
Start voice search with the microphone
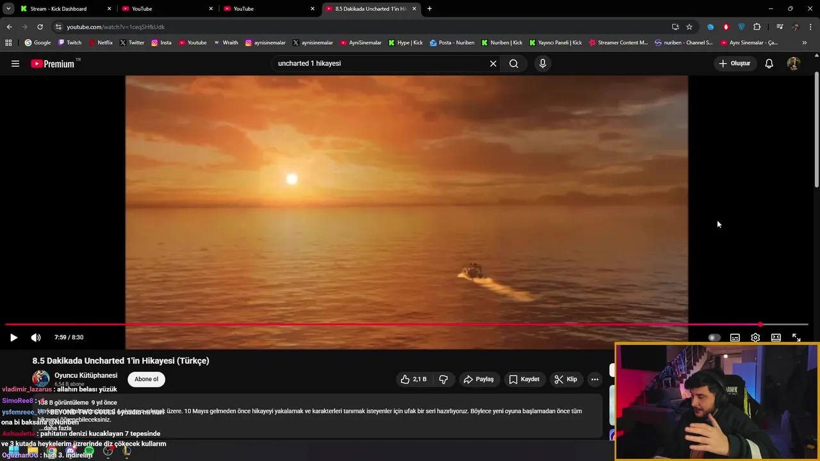pyautogui.click(x=543, y=63)
